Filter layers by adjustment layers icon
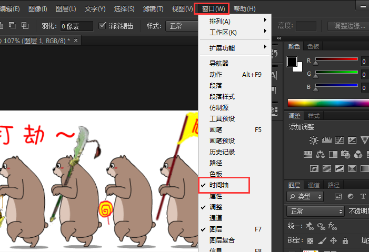The height and width of the screenshot is (252, 369). point(351,196)
